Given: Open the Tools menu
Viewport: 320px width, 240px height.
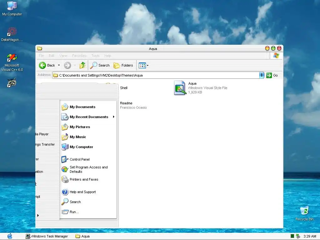Looking at the screenshot, I should 95,56.
